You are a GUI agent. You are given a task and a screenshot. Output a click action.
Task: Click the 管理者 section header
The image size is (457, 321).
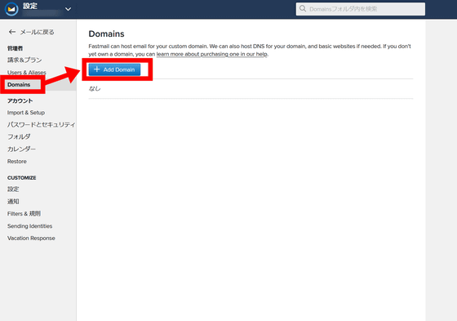[15, 48]
